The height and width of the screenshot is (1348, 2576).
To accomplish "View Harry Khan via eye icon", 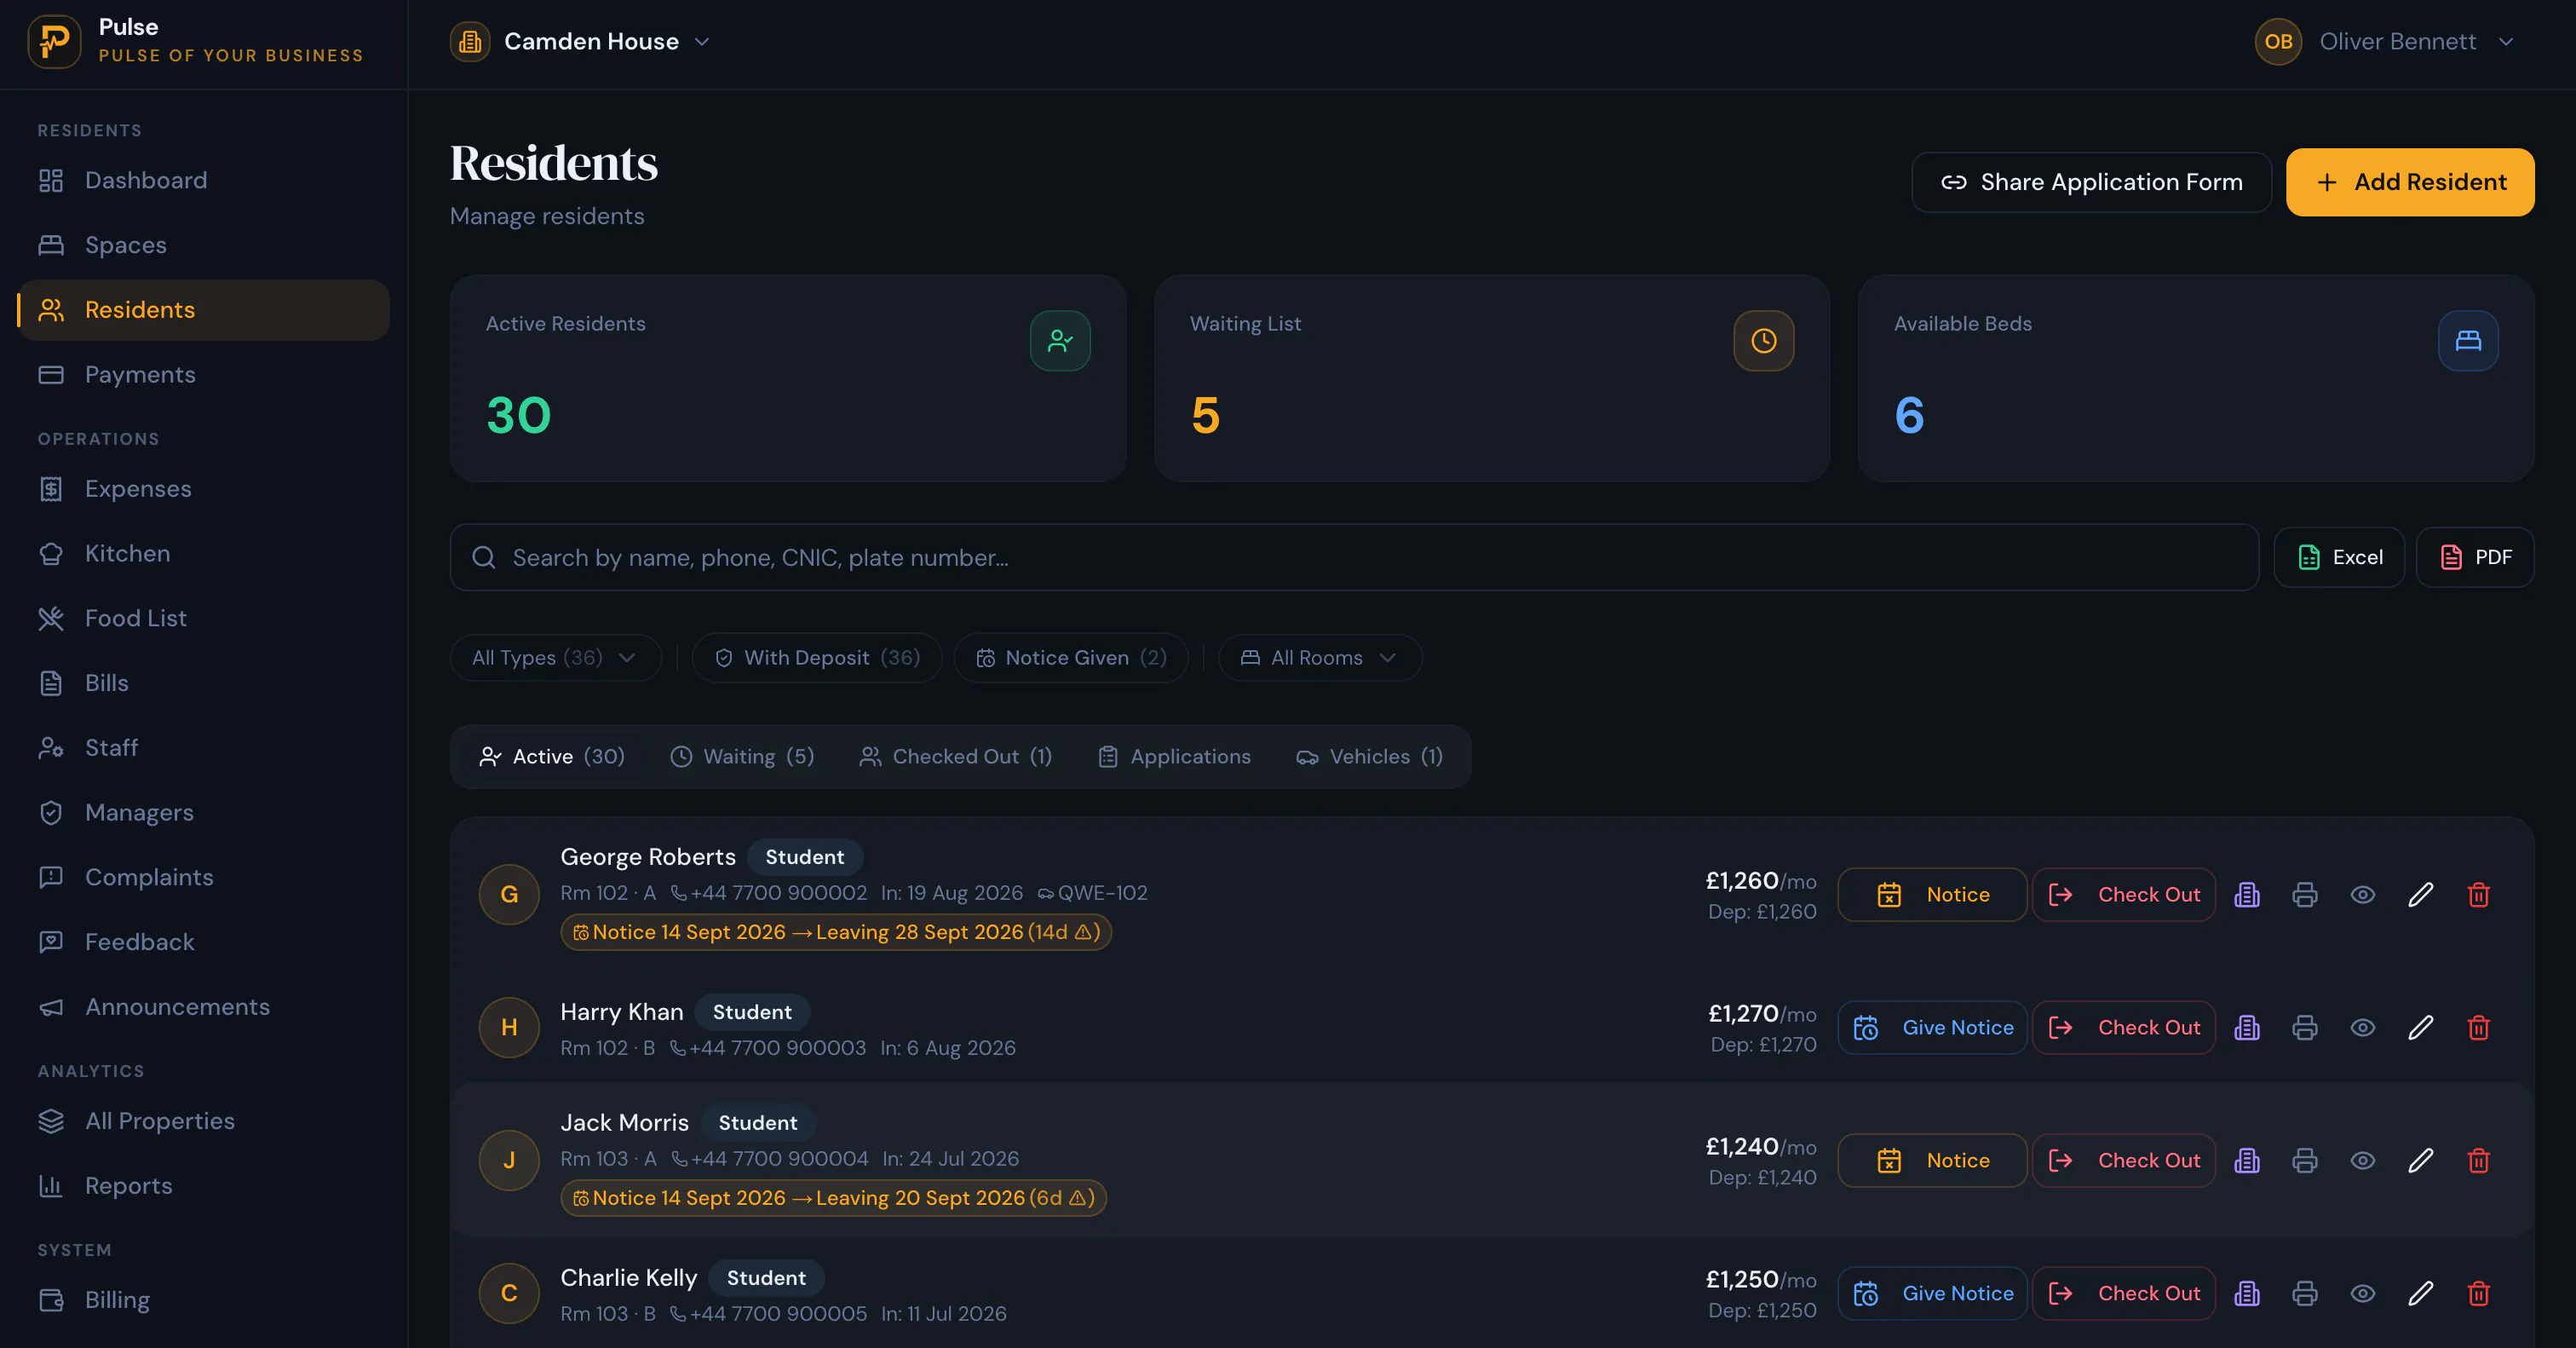I will [2362, 1027].
